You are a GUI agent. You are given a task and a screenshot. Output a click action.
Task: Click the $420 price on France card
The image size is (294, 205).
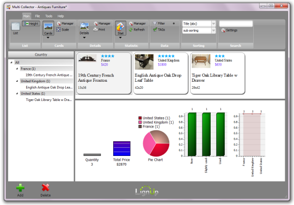[105, 64]
